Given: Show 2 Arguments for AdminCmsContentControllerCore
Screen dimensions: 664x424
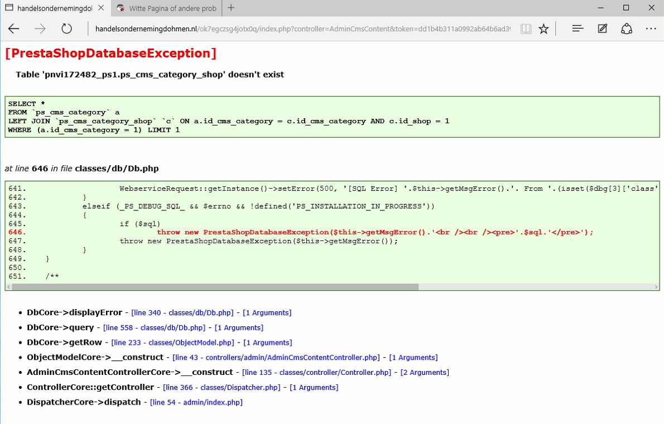Looking at the screenshot, I should tap(425, 372).
